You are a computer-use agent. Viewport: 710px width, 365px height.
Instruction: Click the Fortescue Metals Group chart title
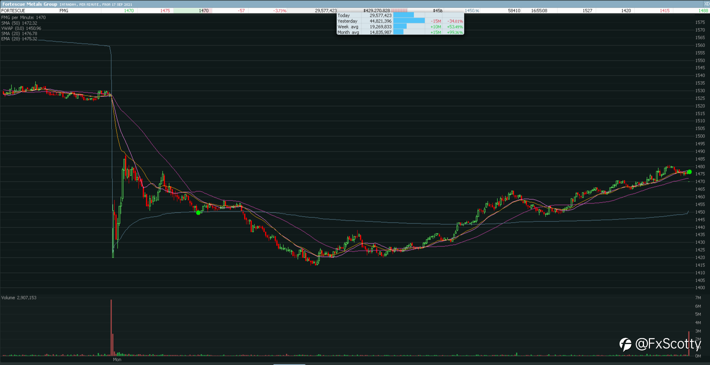click(30, 4)
